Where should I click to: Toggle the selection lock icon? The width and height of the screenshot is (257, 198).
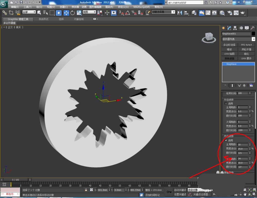tap(86, 190)
